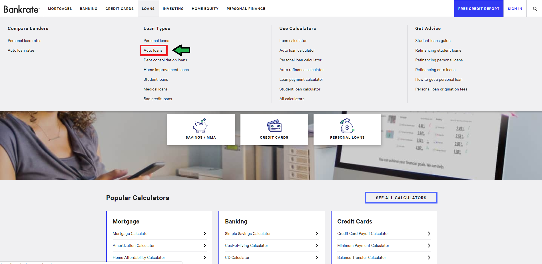
Task: Open the Credit Cards nav menu
Action: coord(120,9)
